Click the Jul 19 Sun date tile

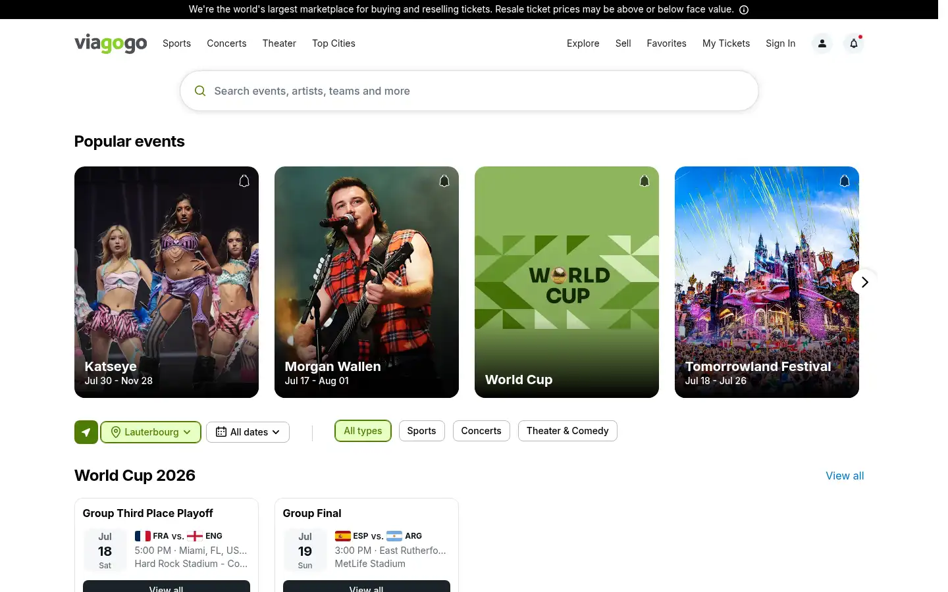[x=305, y=551]
